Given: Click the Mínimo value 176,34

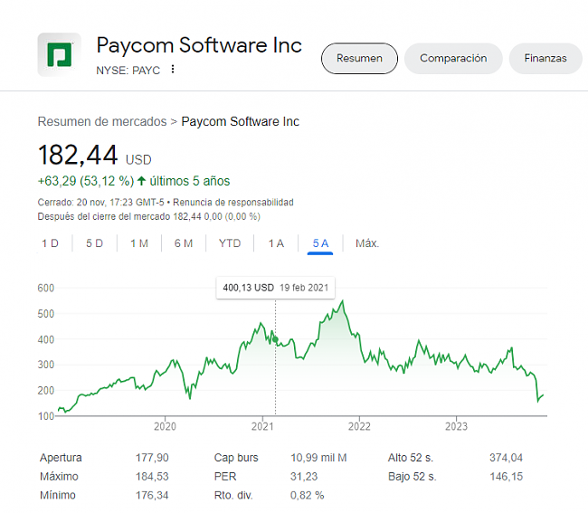Looking at the screenshot, I should tap(152, 496).
